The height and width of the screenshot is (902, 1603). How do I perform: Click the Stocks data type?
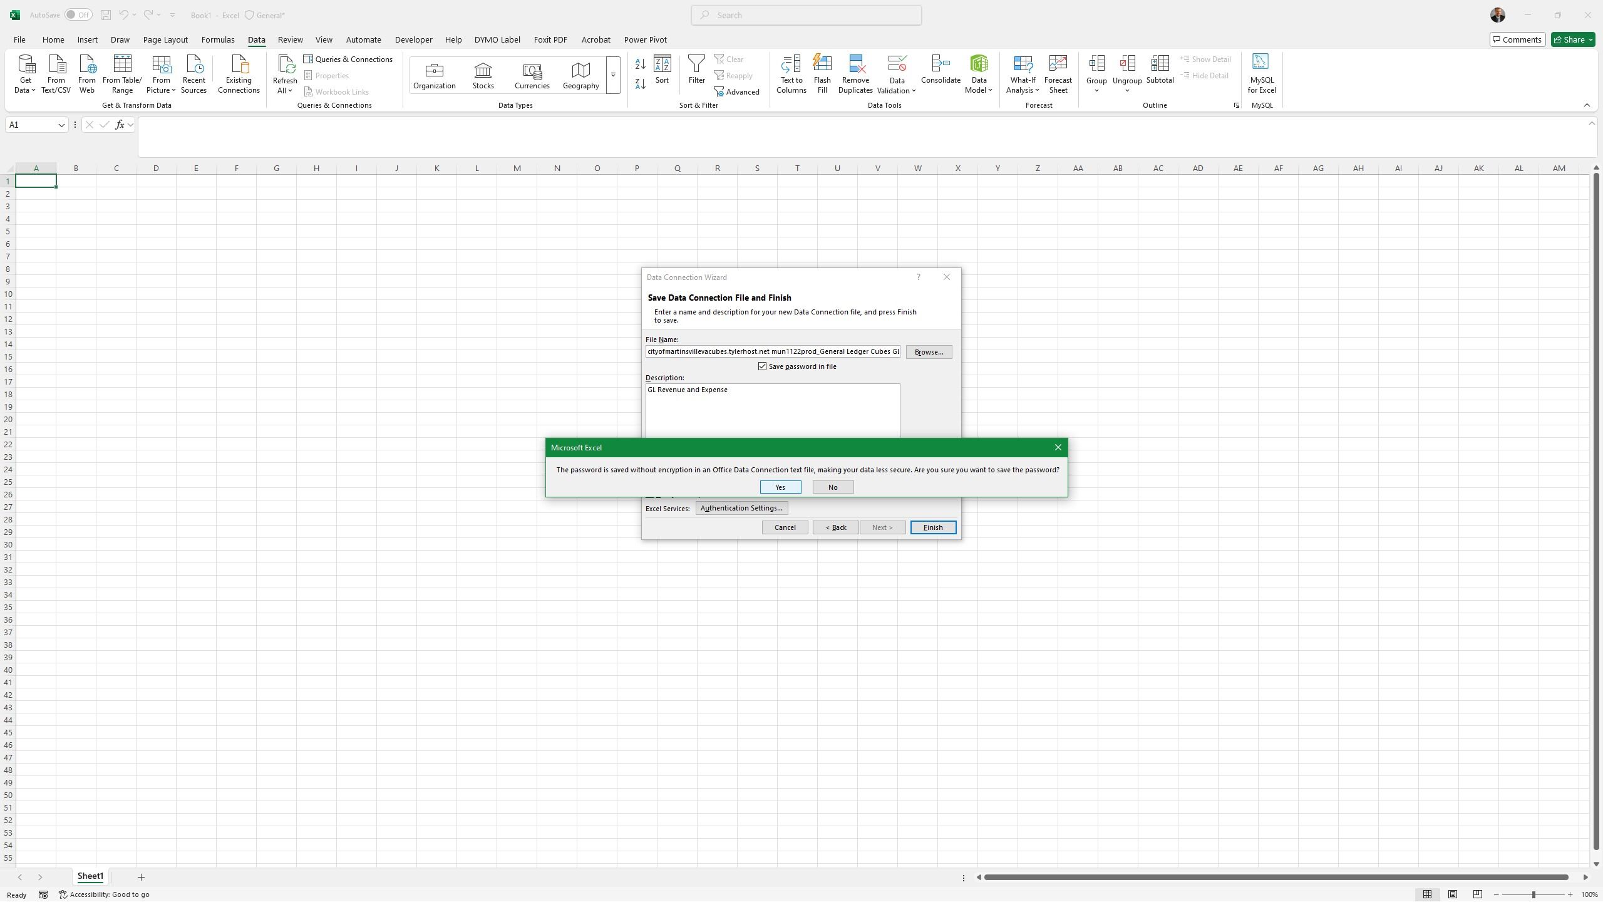tap(483, 75)
